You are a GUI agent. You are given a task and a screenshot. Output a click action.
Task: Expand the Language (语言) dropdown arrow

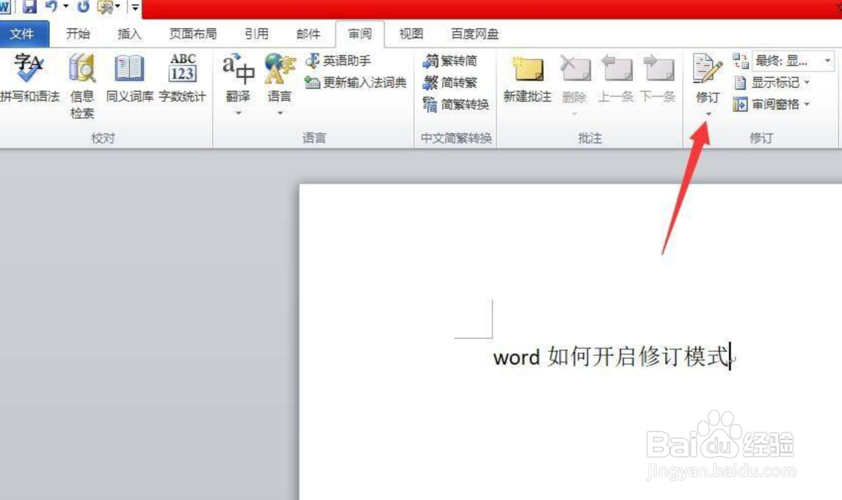[280, 114]
